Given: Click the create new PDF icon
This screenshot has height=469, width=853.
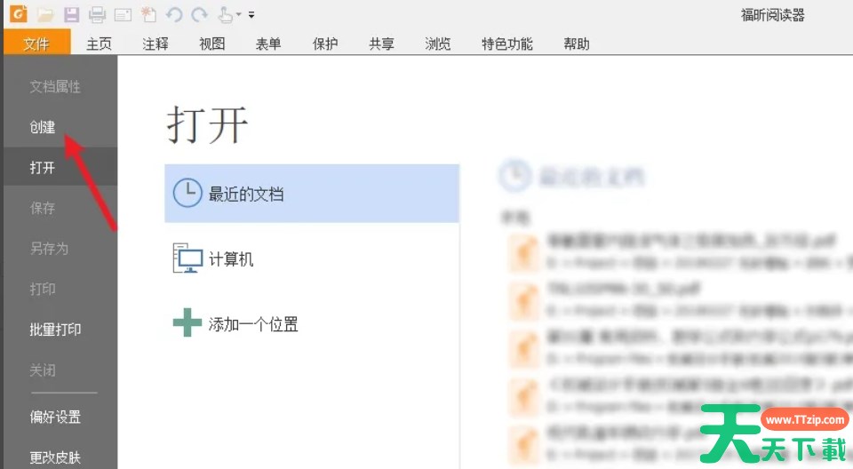Looking at the screenshot, I should coord(148,15).
